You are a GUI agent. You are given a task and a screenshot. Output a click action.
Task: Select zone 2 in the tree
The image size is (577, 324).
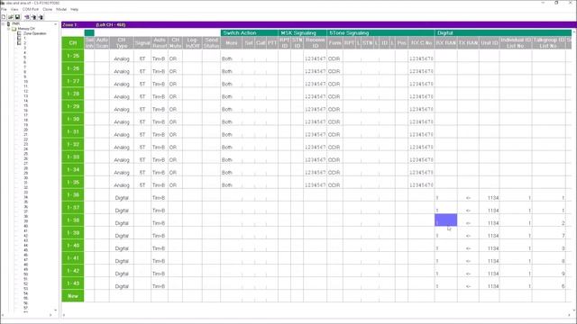24,43
